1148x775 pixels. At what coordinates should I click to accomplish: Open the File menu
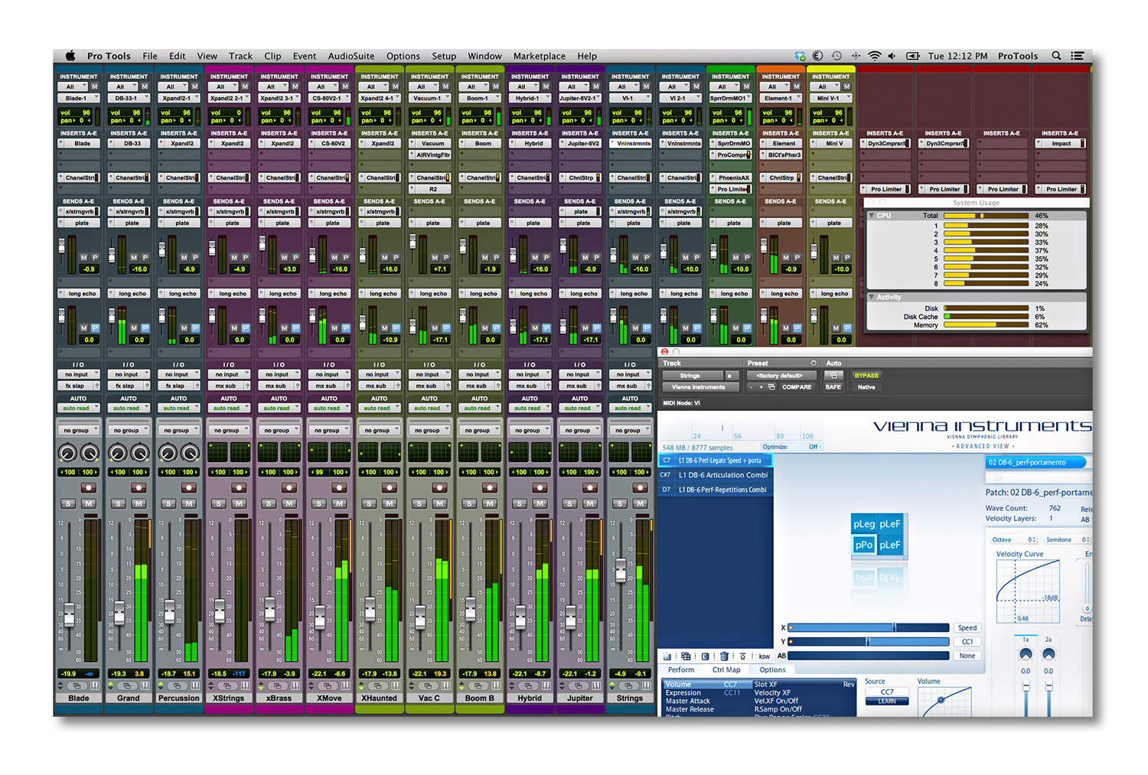pos(150,56)
